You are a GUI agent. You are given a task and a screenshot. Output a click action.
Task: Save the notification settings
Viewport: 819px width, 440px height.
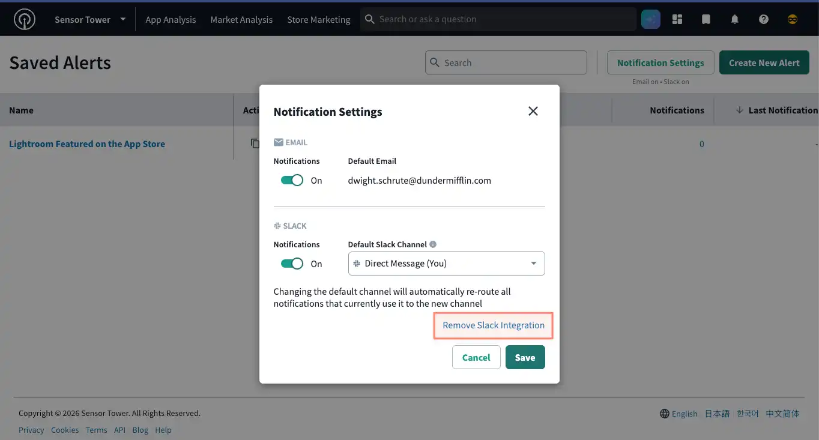[x=525, y=357]
